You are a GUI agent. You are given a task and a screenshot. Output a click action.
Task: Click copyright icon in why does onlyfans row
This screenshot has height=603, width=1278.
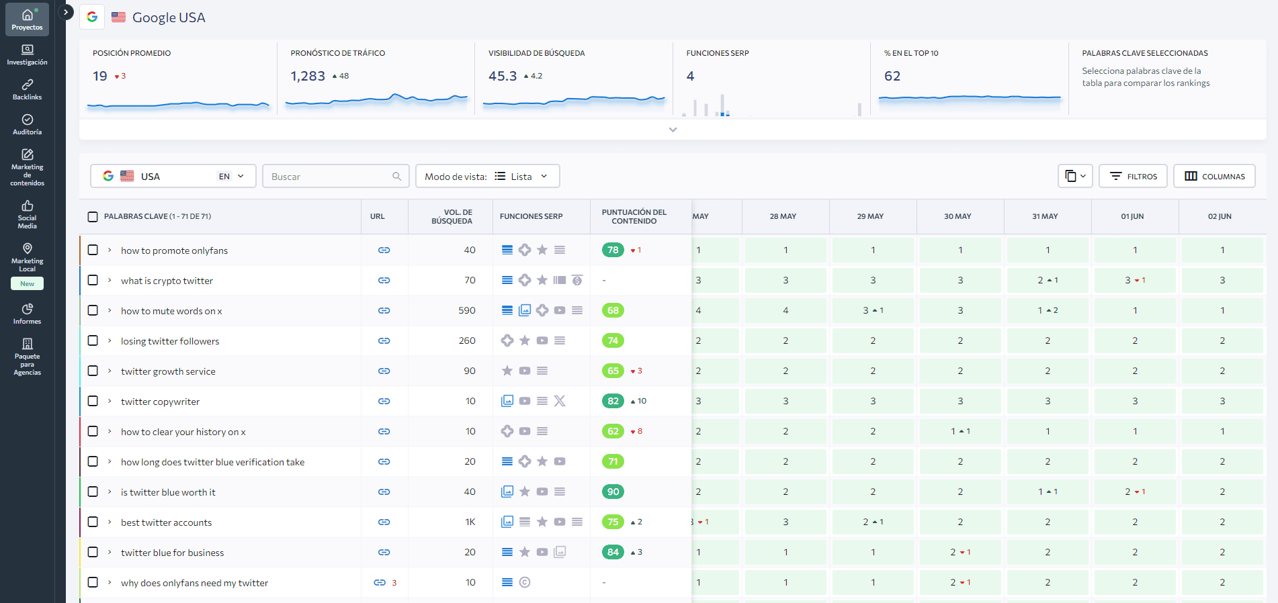click(525, 582)
